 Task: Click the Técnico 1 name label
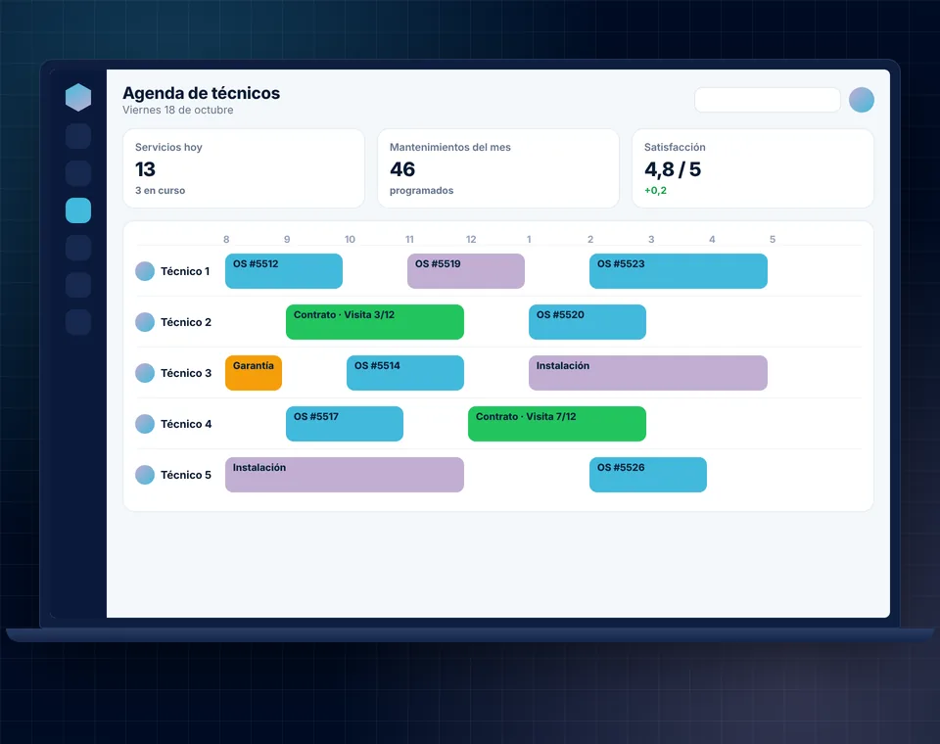[x=185, y=271]
